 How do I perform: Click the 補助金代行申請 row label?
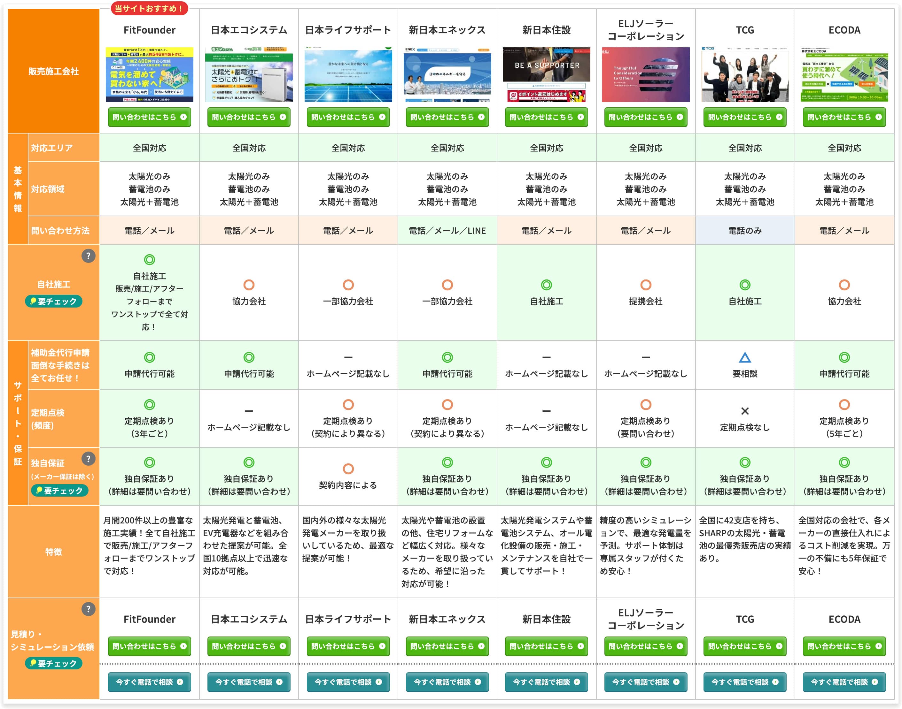(64, 365)
